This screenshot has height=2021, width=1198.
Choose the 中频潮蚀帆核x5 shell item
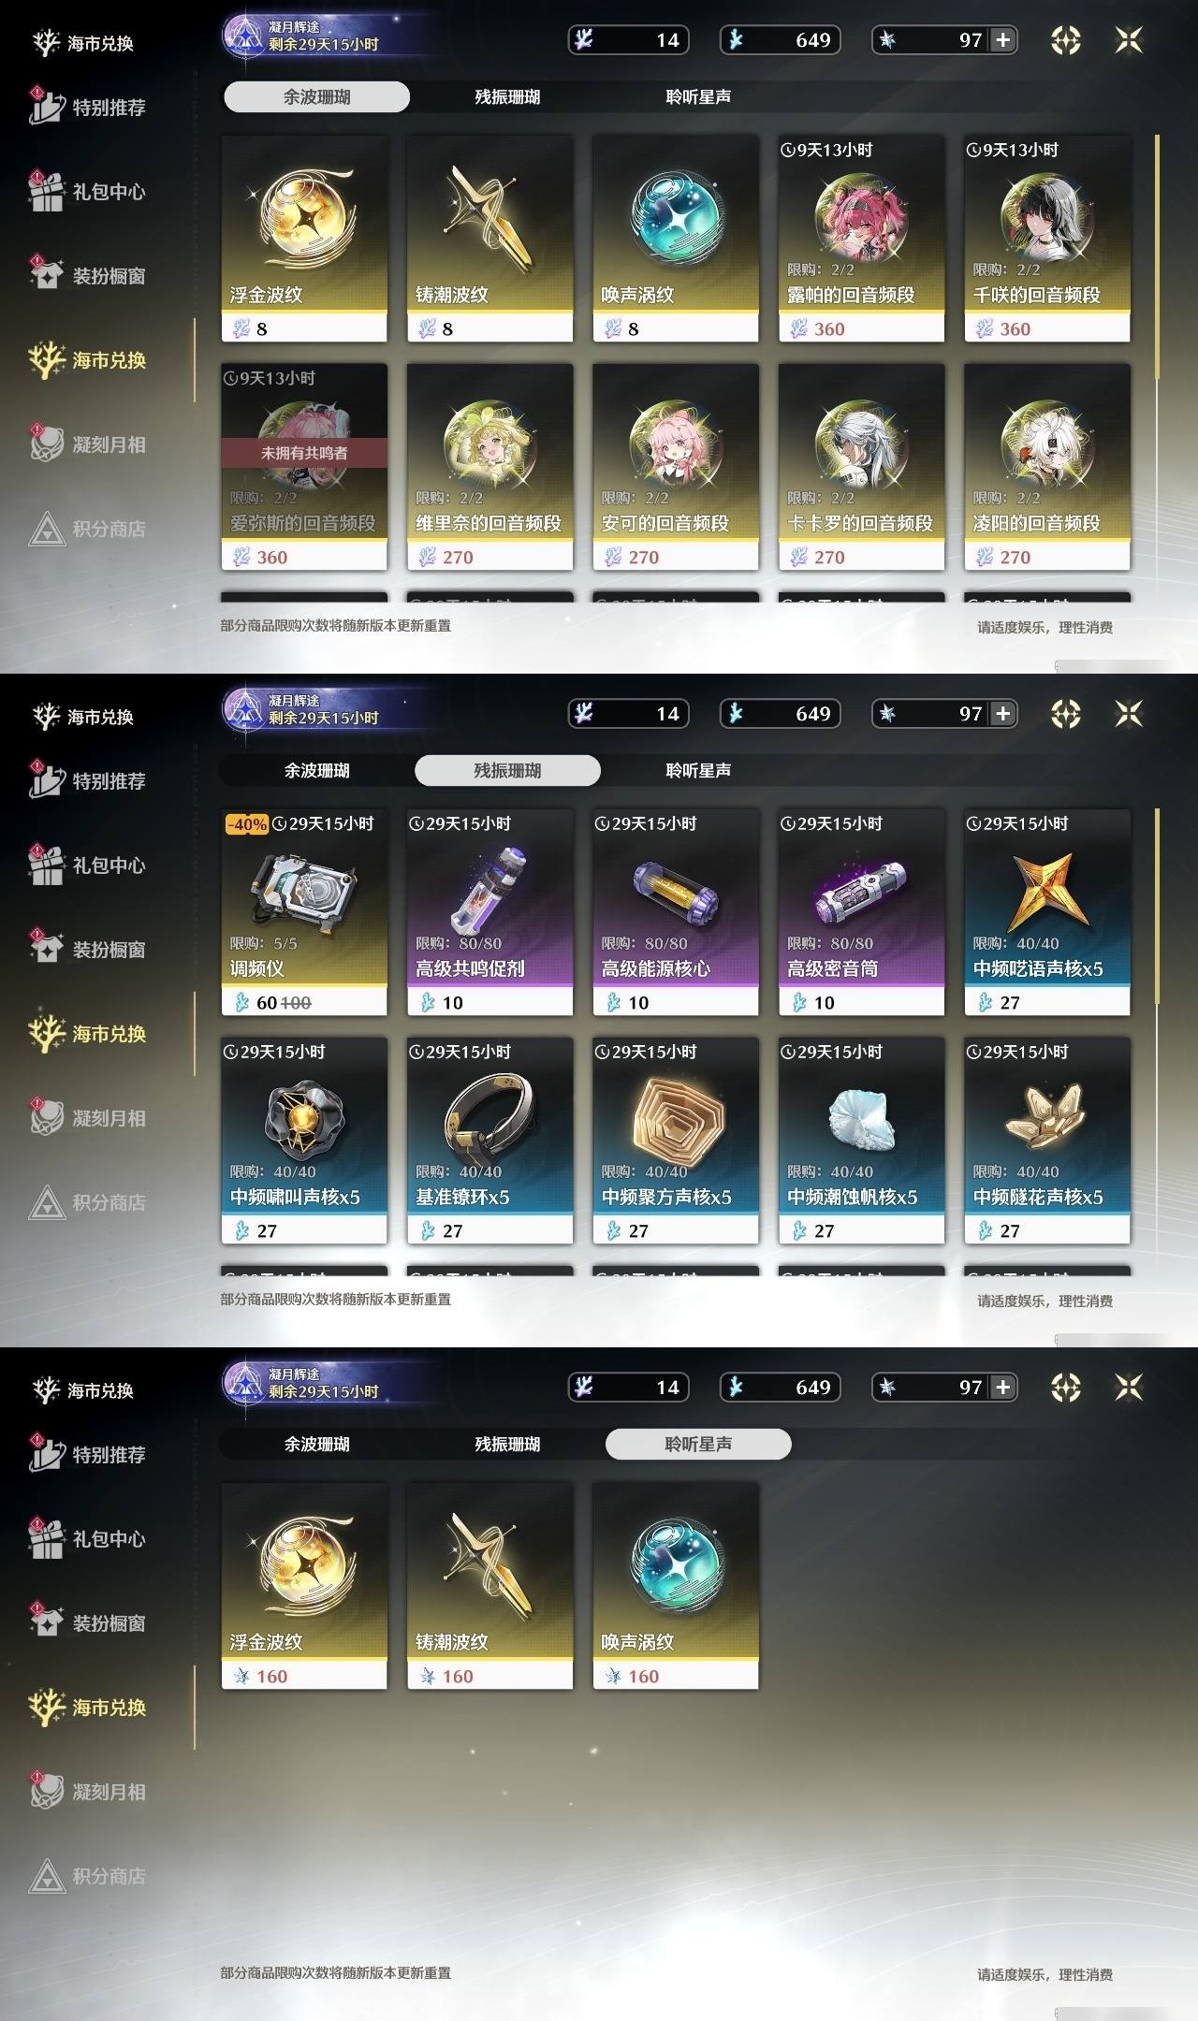tap(861, 1141)
